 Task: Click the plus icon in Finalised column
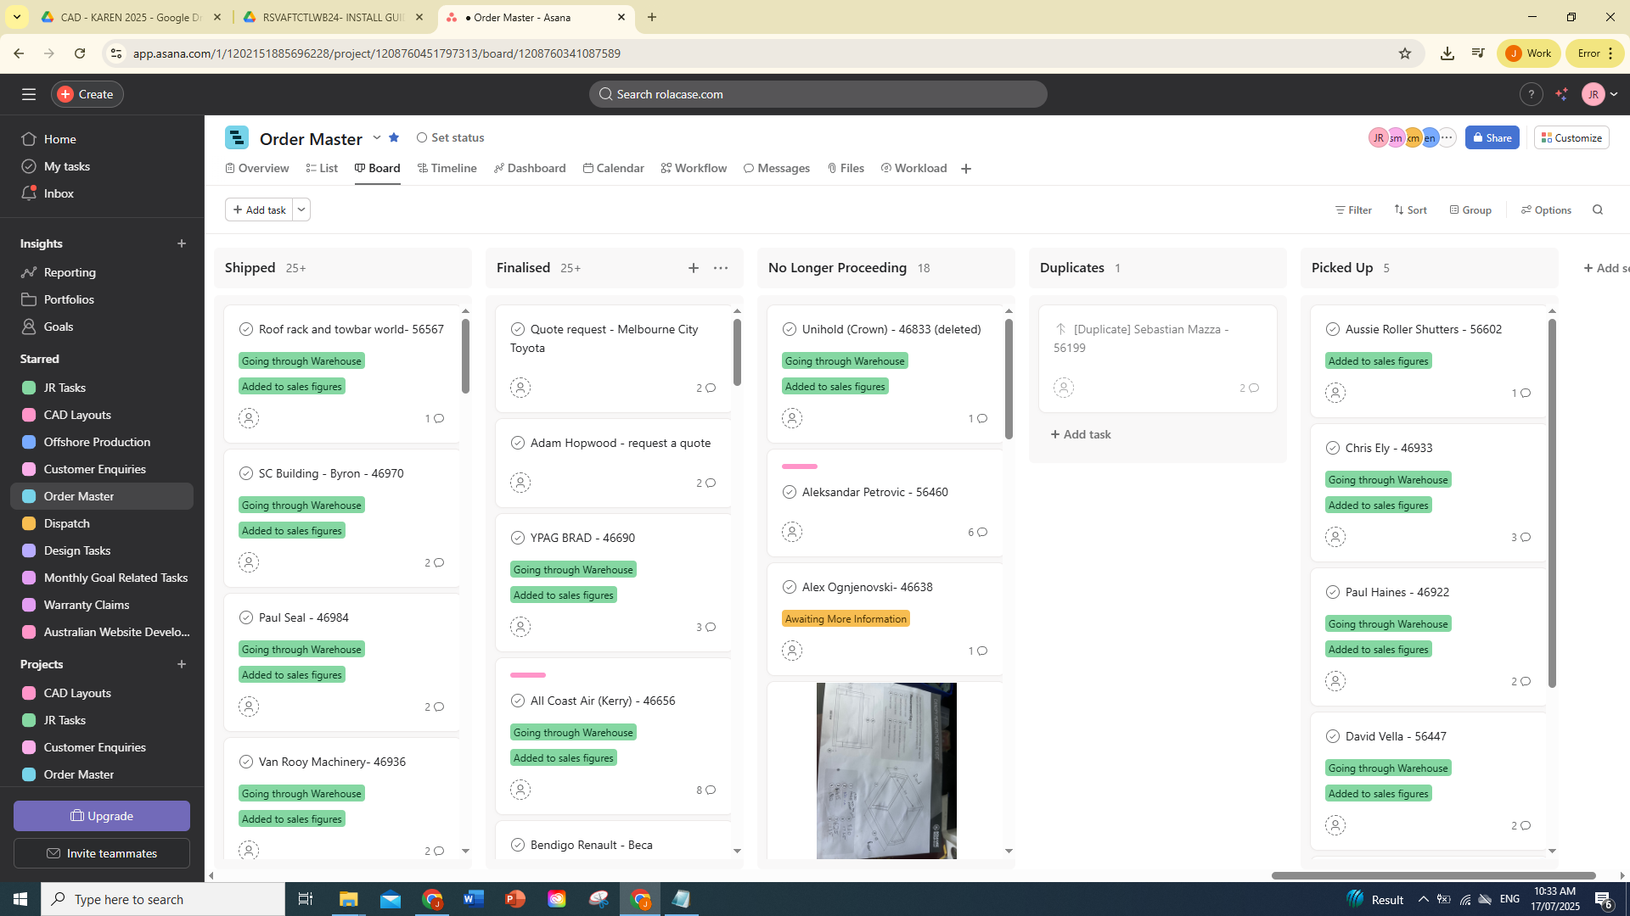(x=694, y=268)
